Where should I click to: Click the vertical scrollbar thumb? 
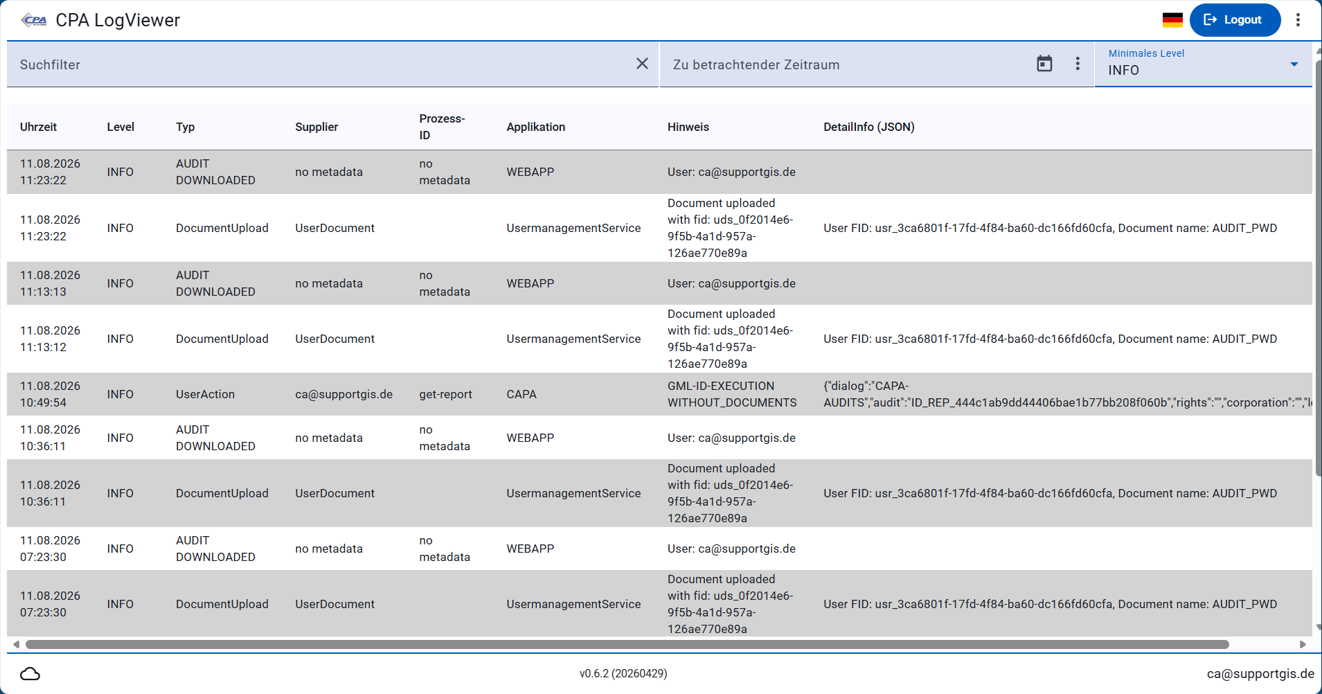(1318, 269)
